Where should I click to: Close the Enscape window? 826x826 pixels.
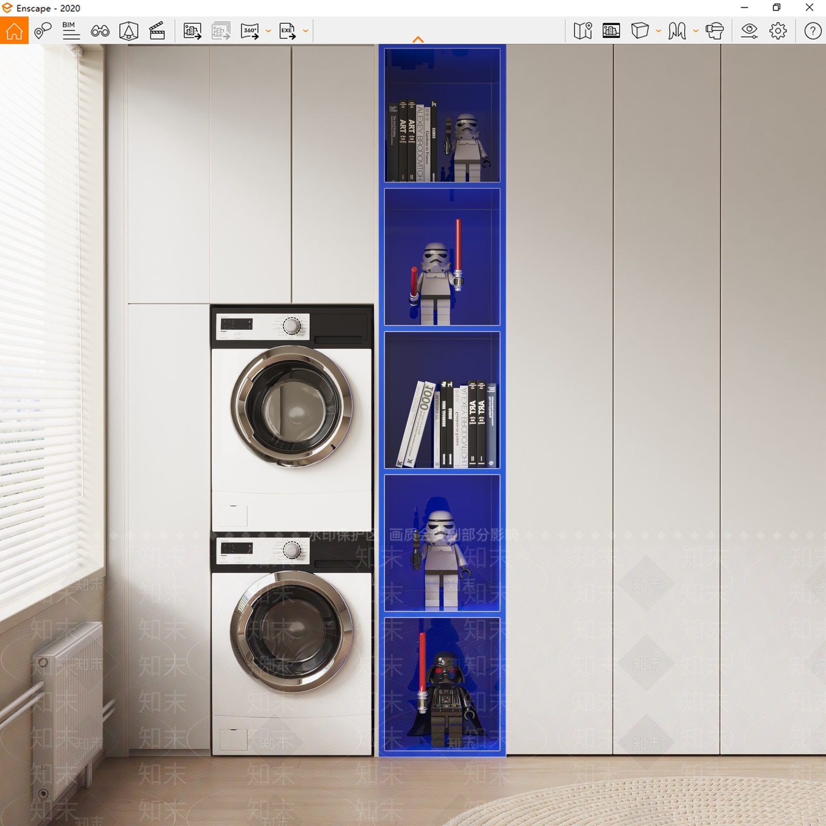tap(809, 8)
